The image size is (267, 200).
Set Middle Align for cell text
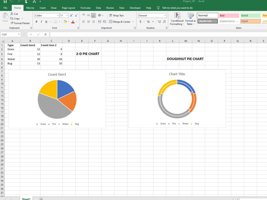pyautogui.click(x=89, y=15)
